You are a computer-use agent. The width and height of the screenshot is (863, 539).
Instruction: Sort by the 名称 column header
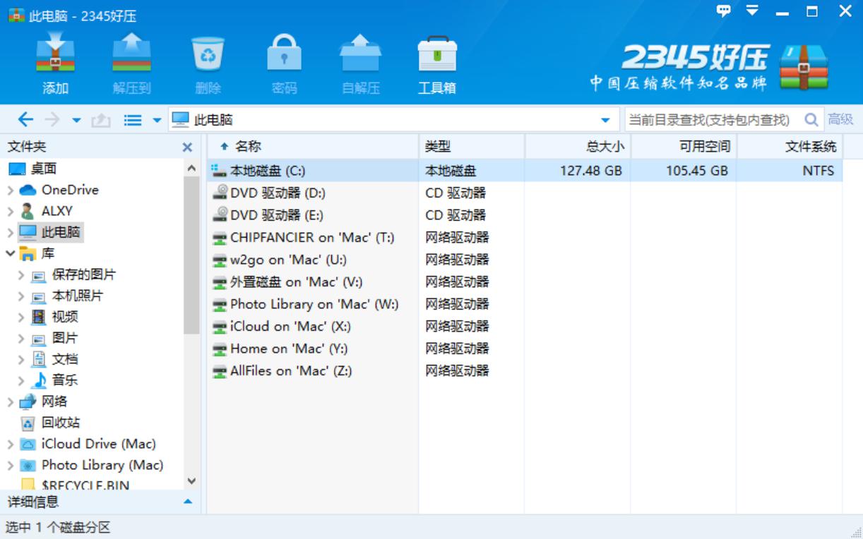313,147
